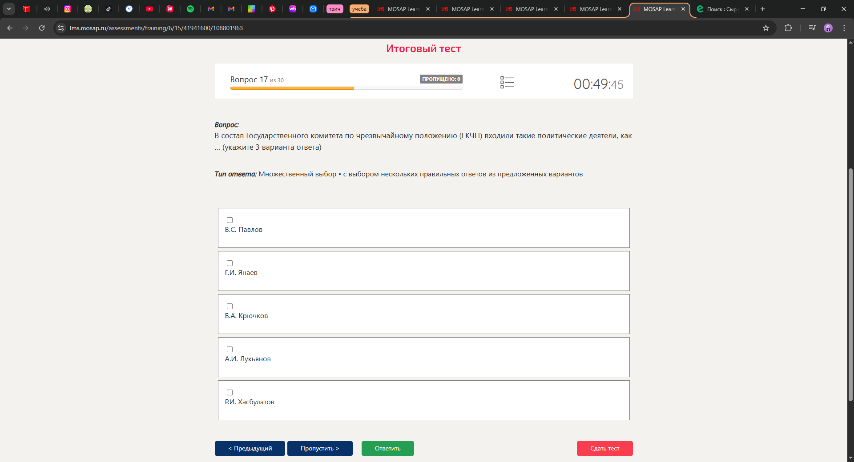Click the test progress bar
This screenshot has width=854, height=462.
(x=346, y=88)
